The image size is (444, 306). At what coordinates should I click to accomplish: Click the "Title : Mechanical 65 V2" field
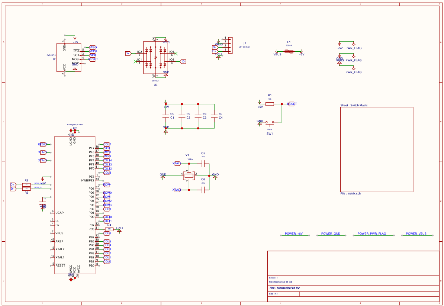284,288
